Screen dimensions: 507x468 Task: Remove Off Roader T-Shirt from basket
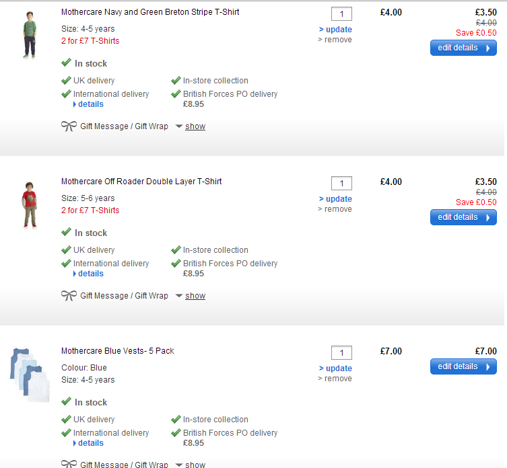point(335,209)
